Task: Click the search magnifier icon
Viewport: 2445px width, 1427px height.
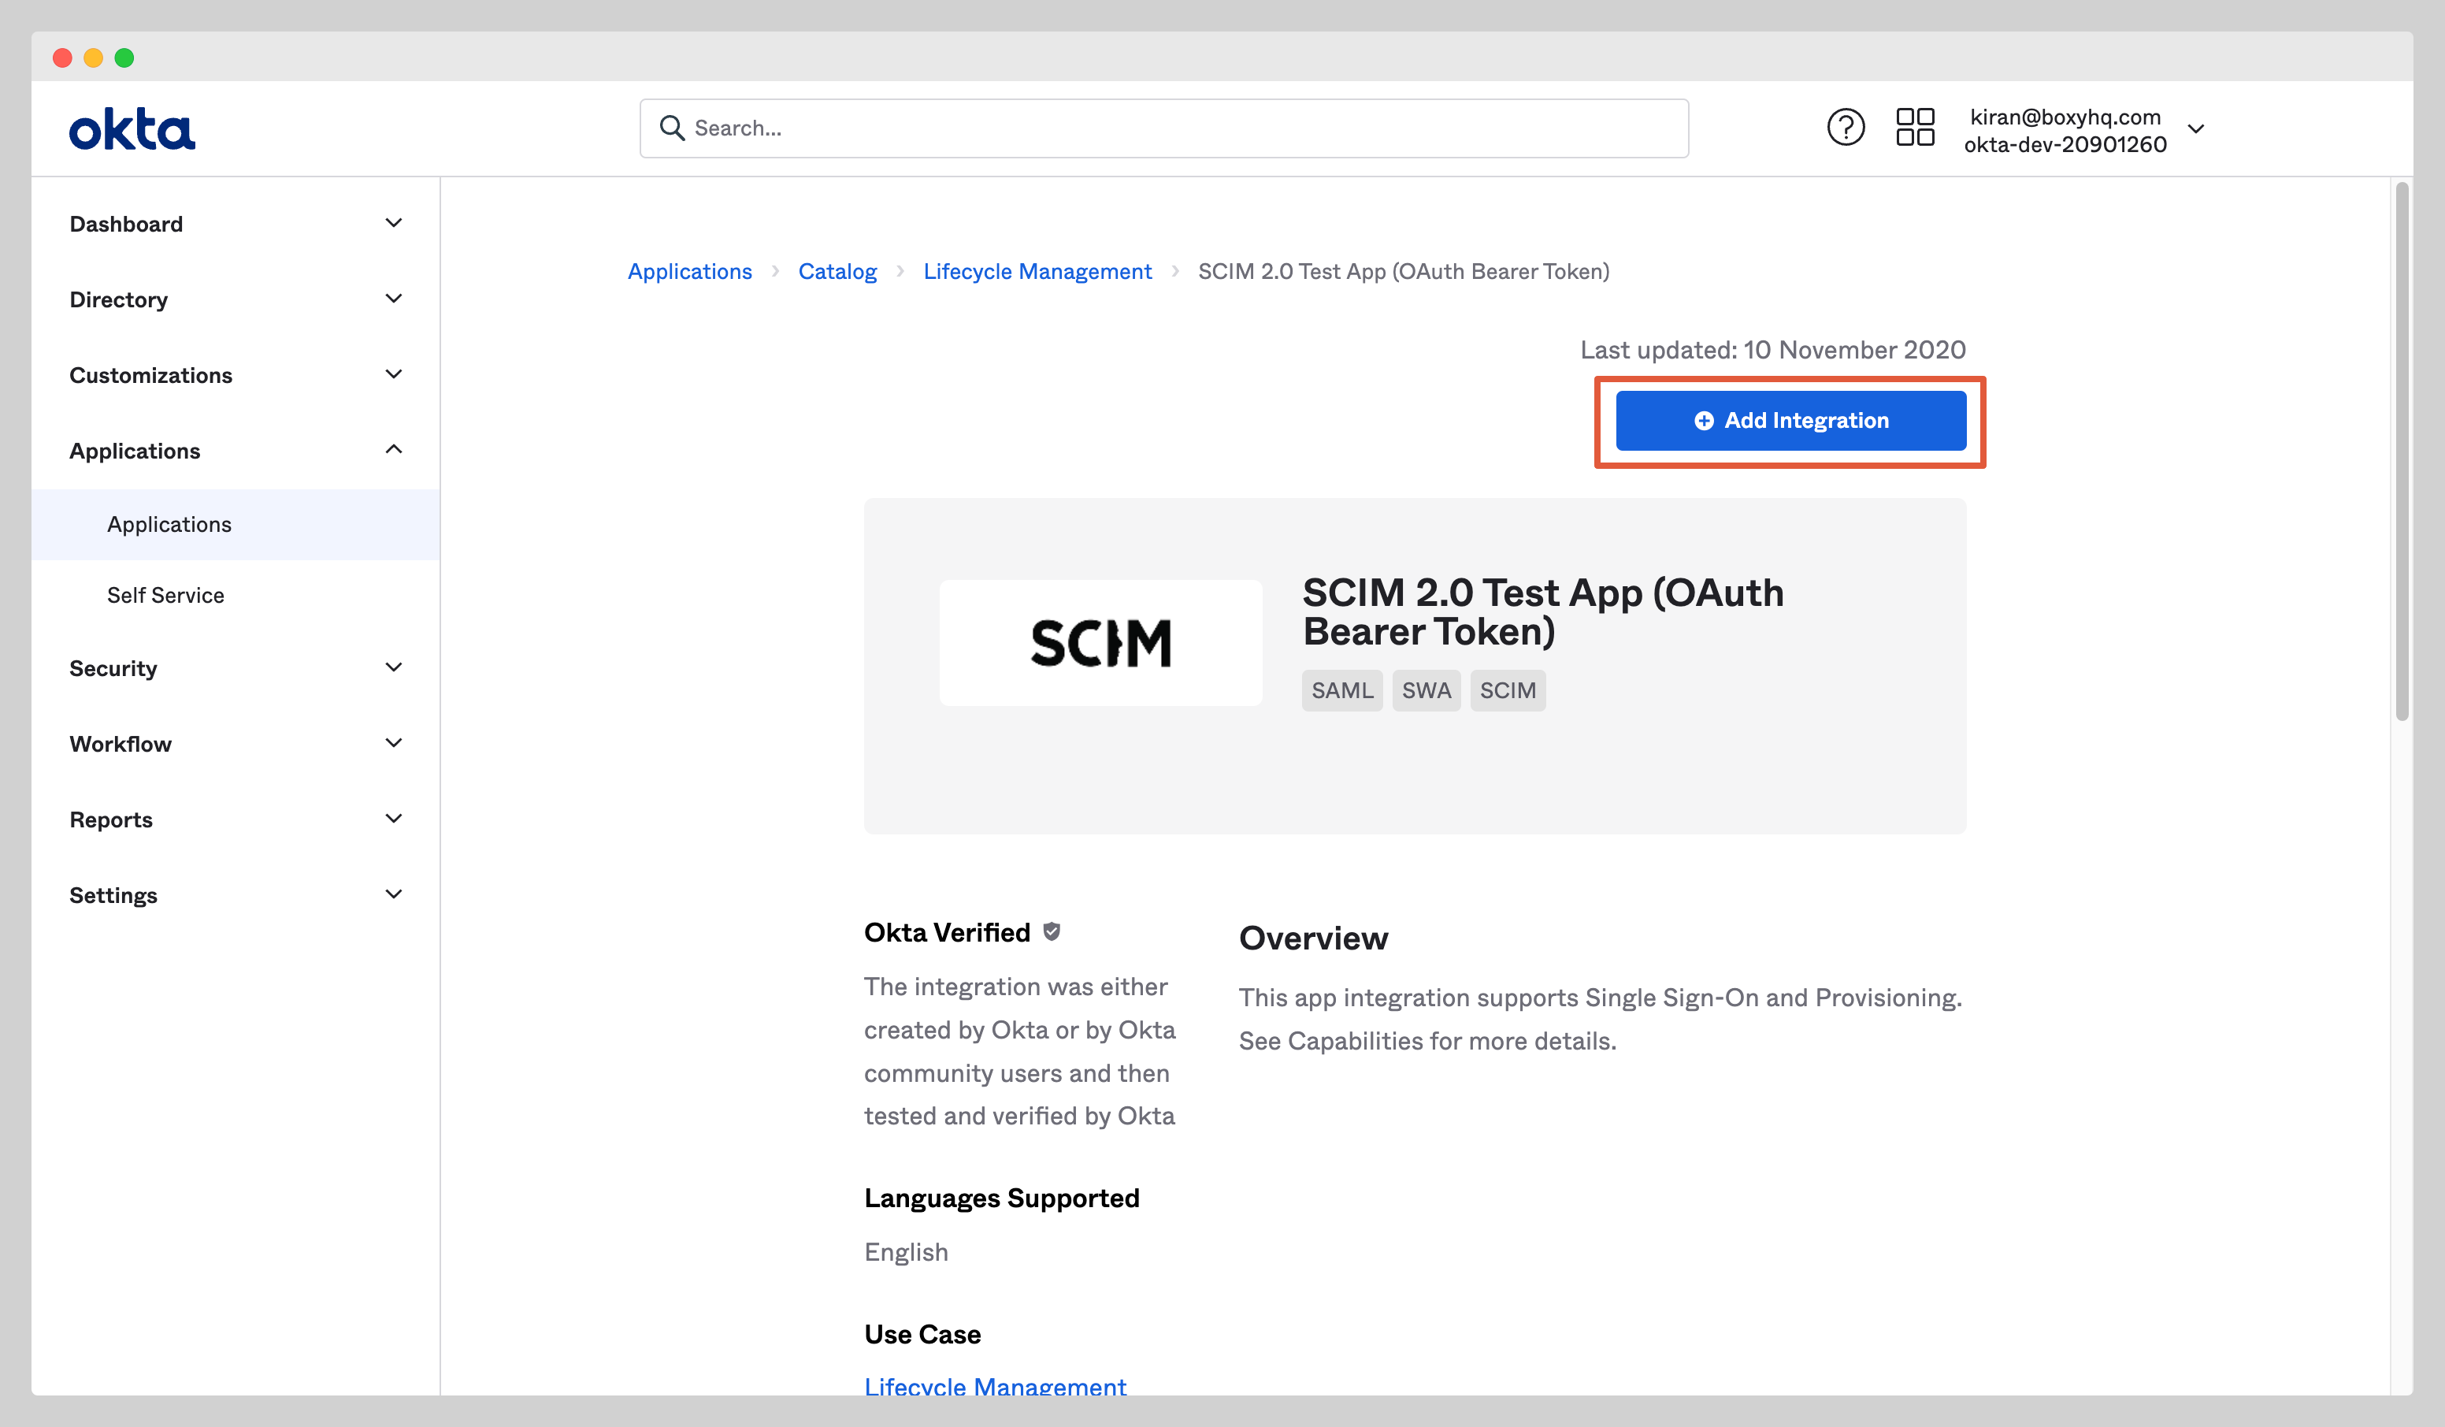Action: pos(673,127)
